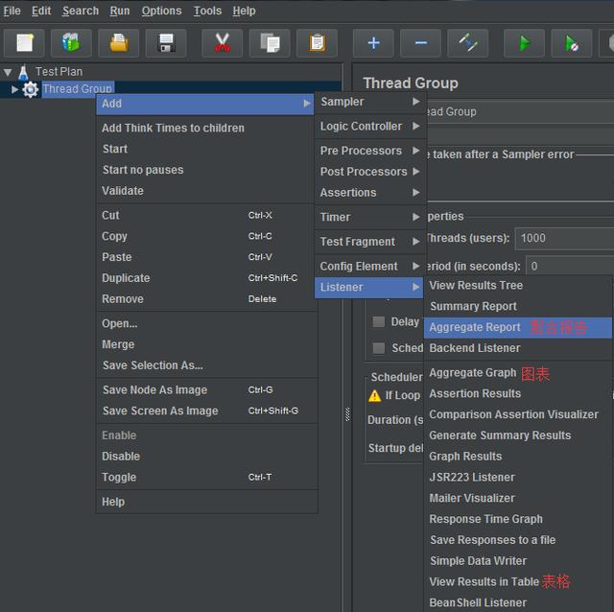Select Summary Report listener
Viewport: 614px width, 612px height.
[518, 307]
